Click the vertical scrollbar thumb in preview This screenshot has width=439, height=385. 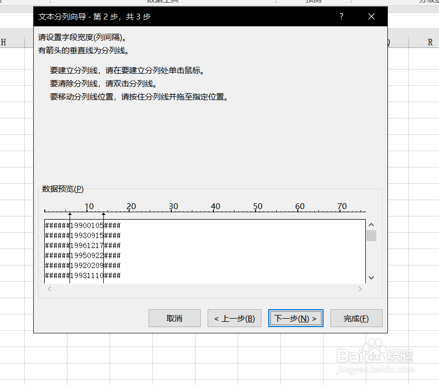click(x=371, y=235)
